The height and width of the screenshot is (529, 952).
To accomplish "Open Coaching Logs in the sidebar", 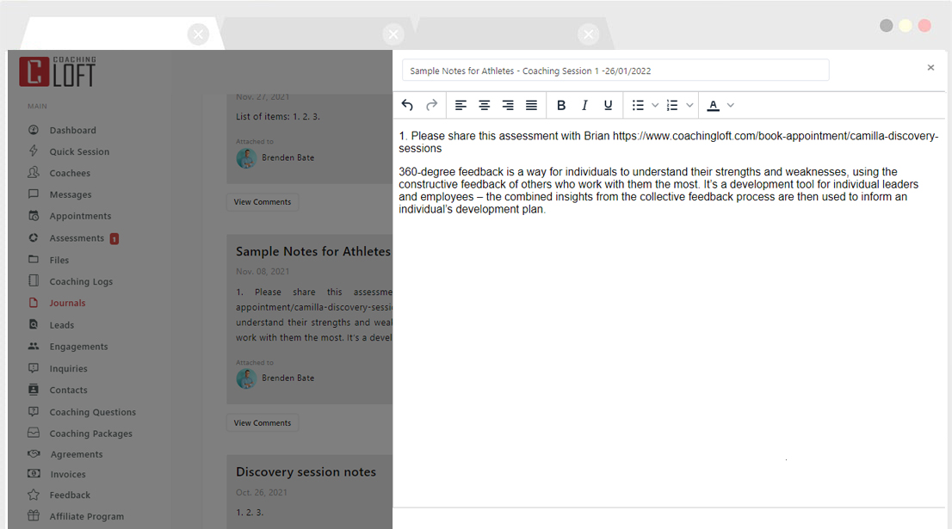I will tap(81, 281).
